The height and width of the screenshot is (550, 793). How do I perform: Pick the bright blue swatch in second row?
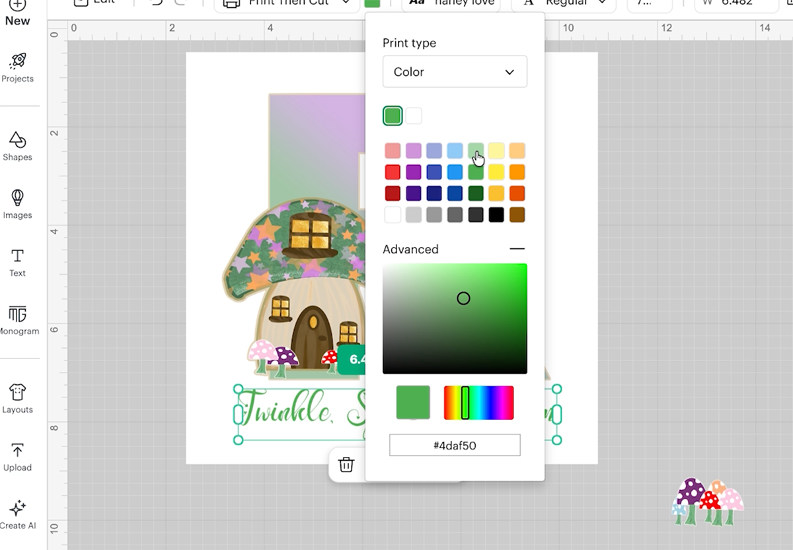click(x=455, y=172)
